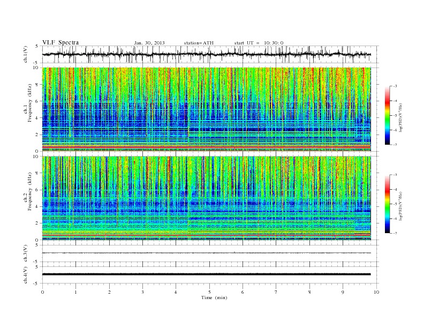Image resolution: width=424 pixels, height=328 pixels.
Task: Click the ch.2 spectrogram color scale bar
Action: tap(388, 204)
